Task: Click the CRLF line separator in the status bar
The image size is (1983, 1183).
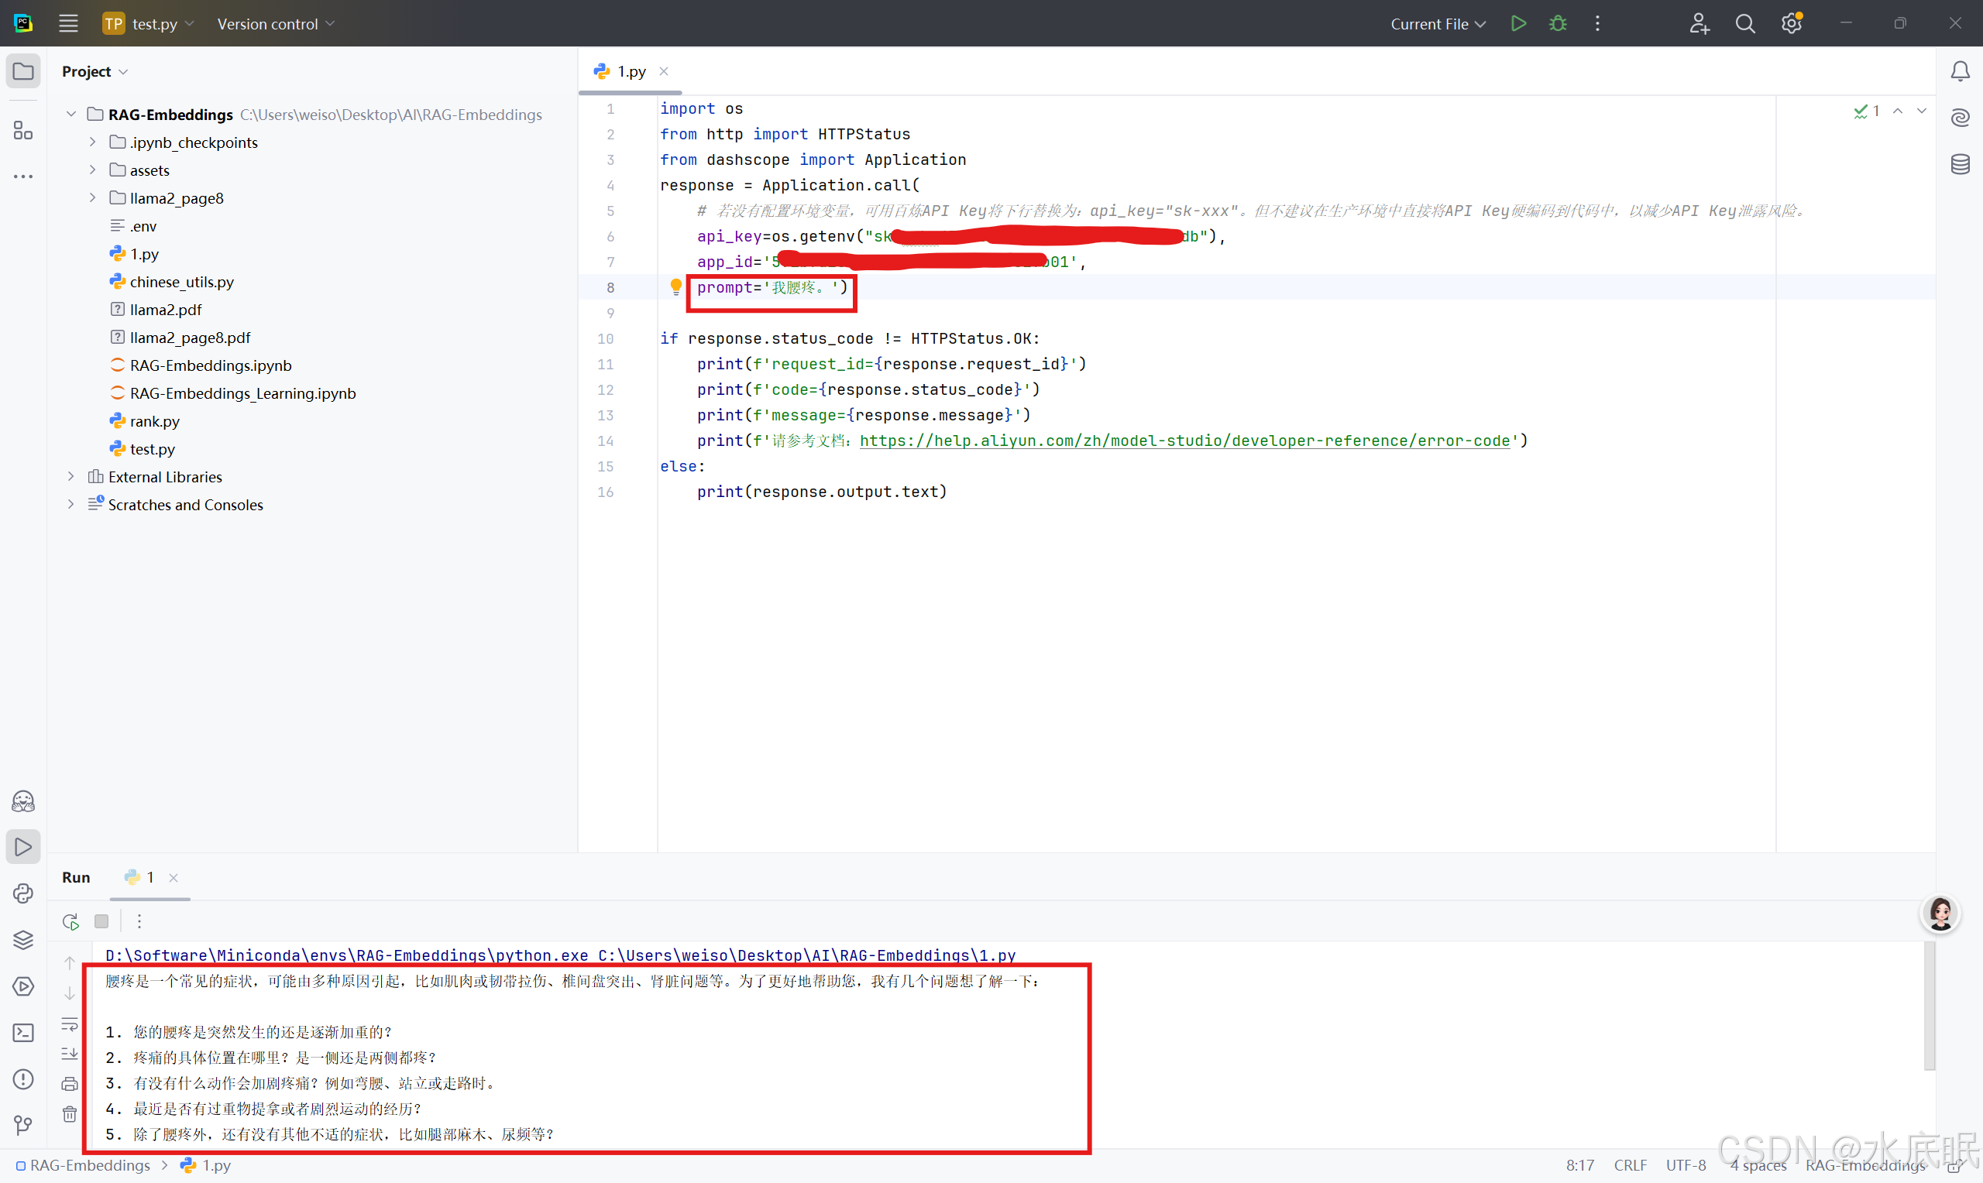Action: (x=1630, y=1164)
